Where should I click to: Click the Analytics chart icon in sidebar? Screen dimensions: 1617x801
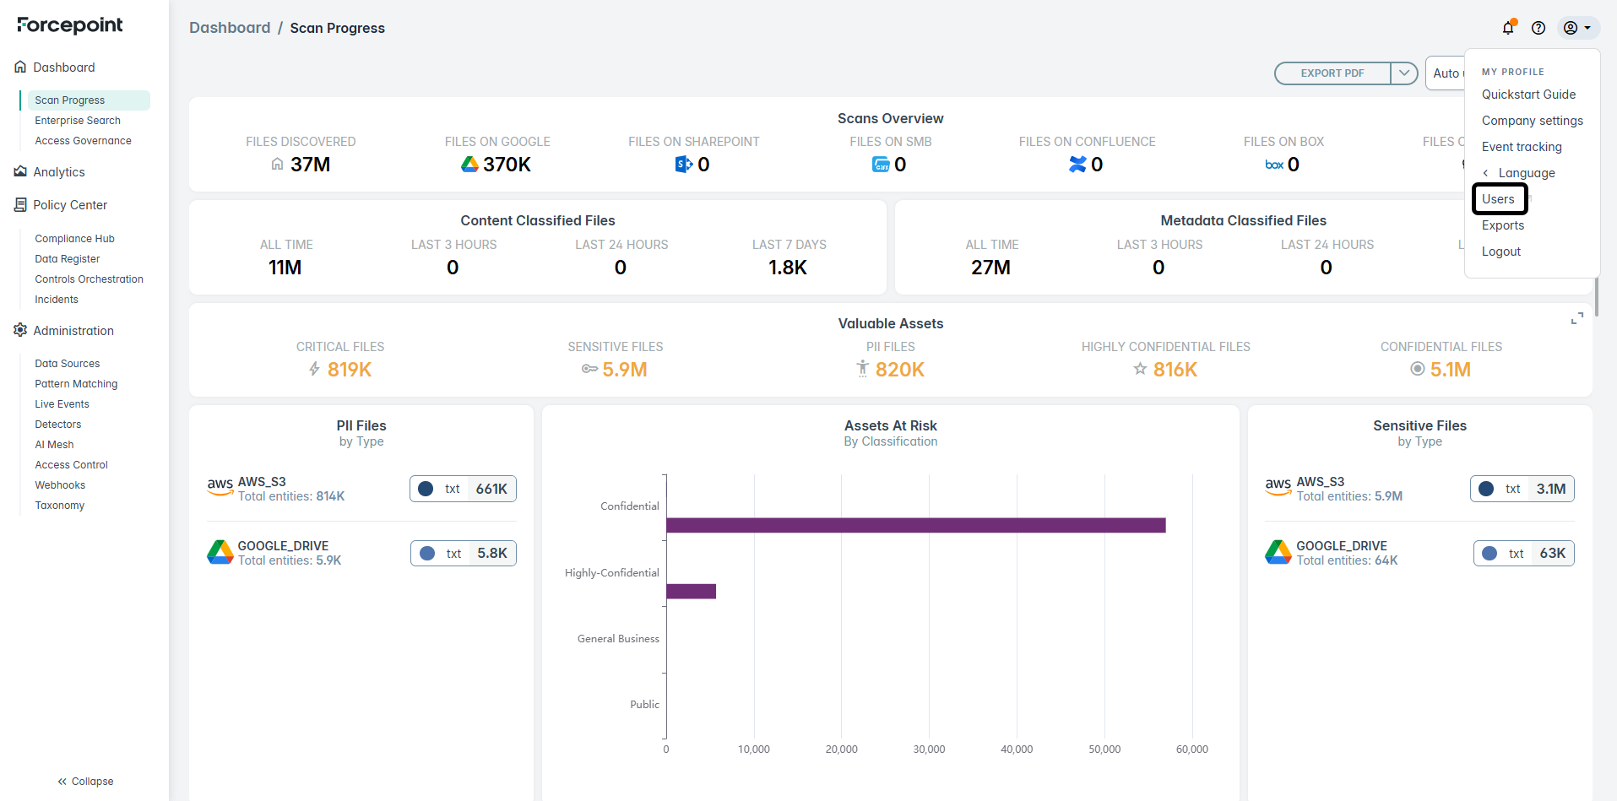pos(20,171)
